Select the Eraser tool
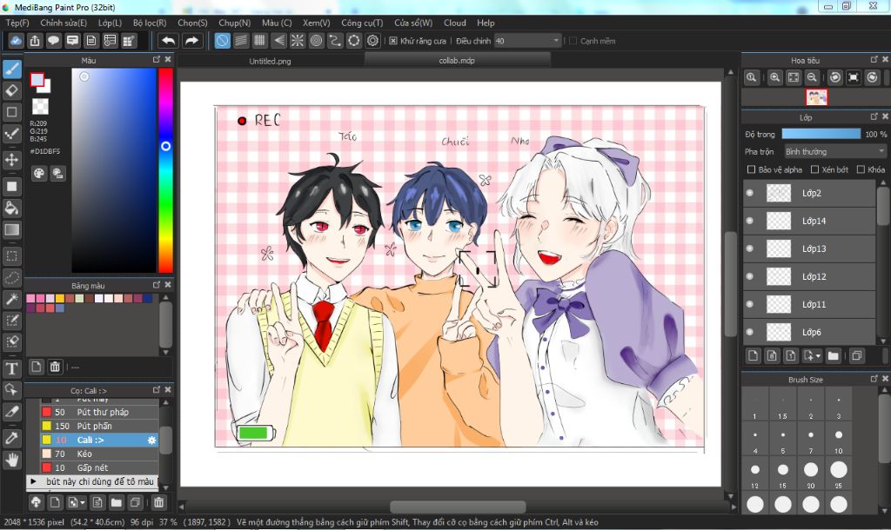 point(12,90)
